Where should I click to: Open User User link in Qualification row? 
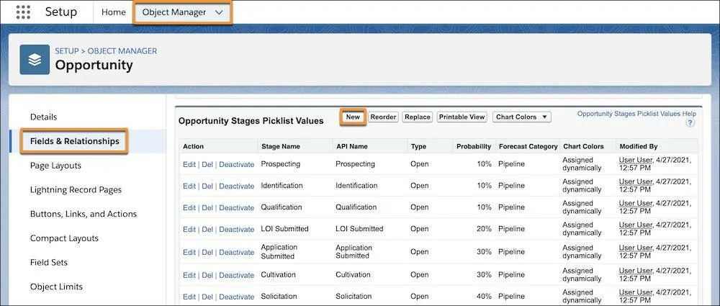(x=636, y=203)
